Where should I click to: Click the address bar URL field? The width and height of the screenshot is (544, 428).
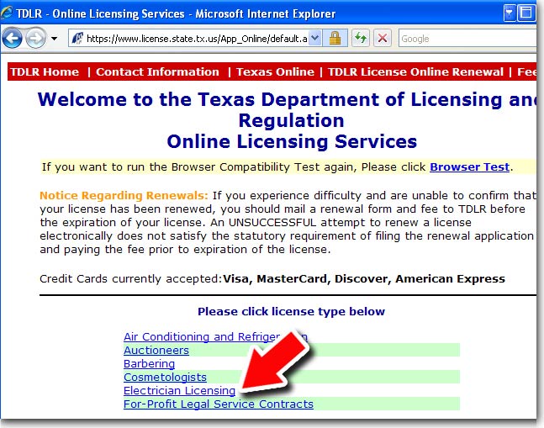point(197,39)
